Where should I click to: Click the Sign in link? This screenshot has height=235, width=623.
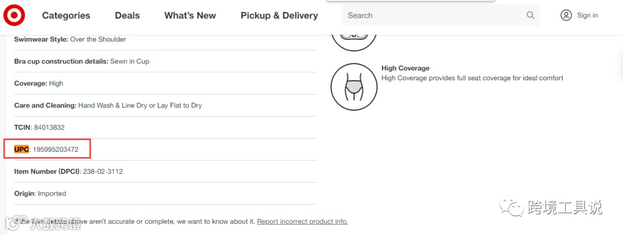(587, 16)
